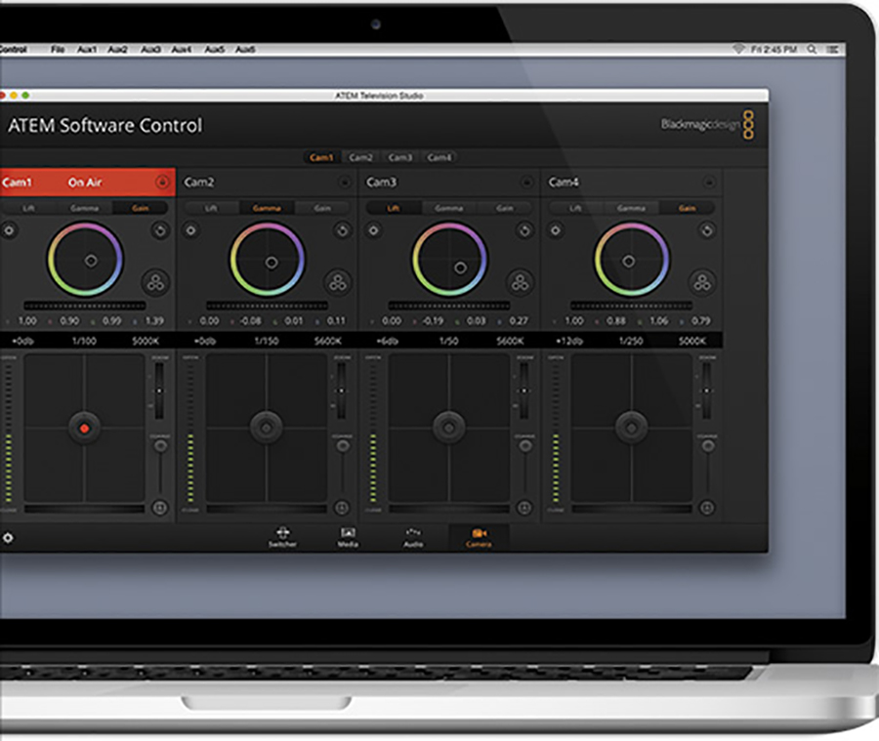Click Cam2 three-circle color bars icon
Viewport: 879px width, 741px height.
(338, 282)
